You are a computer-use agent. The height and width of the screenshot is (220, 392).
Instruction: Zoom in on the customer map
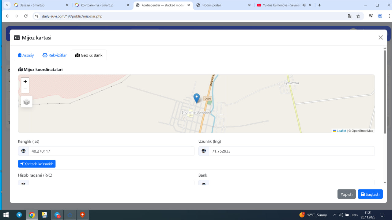[x=25, y=81]
